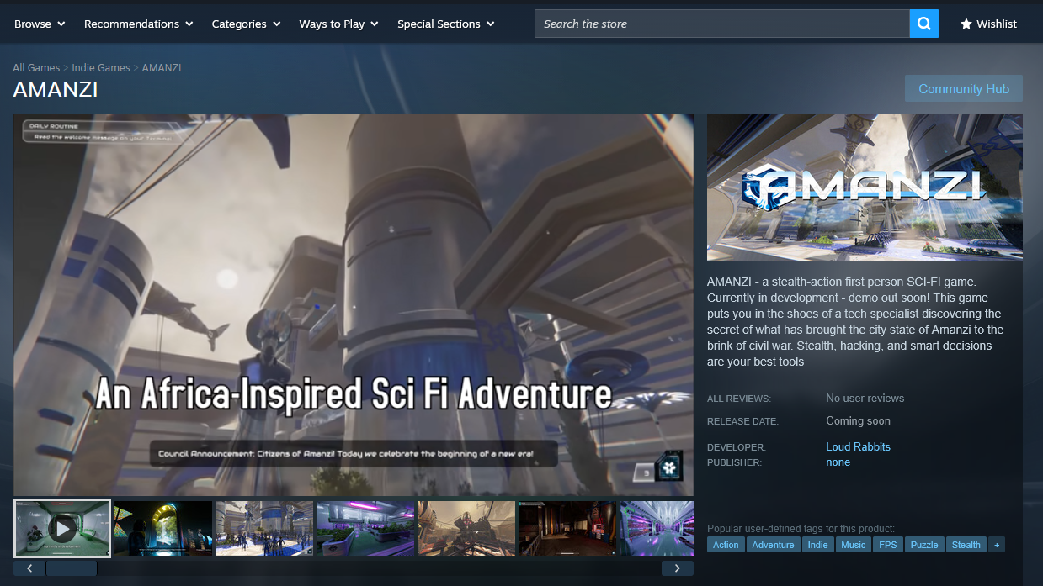Play the trailer video thumbnail

point(62,529)
